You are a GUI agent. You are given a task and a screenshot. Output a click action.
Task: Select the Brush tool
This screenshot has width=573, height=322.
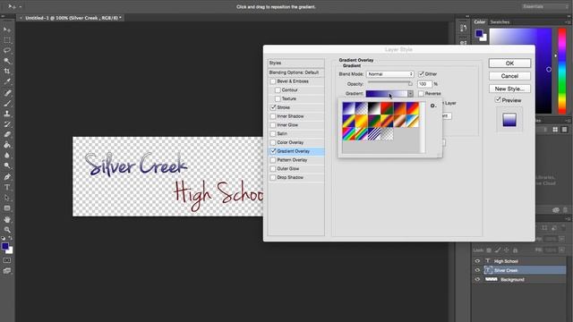[x=7, y=104]
